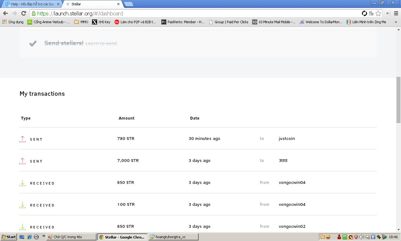Viewport: 401px width, 241px height.
Task: Click sender 'vongocwin04' in the 100 STR row
Action: [292, 204]
